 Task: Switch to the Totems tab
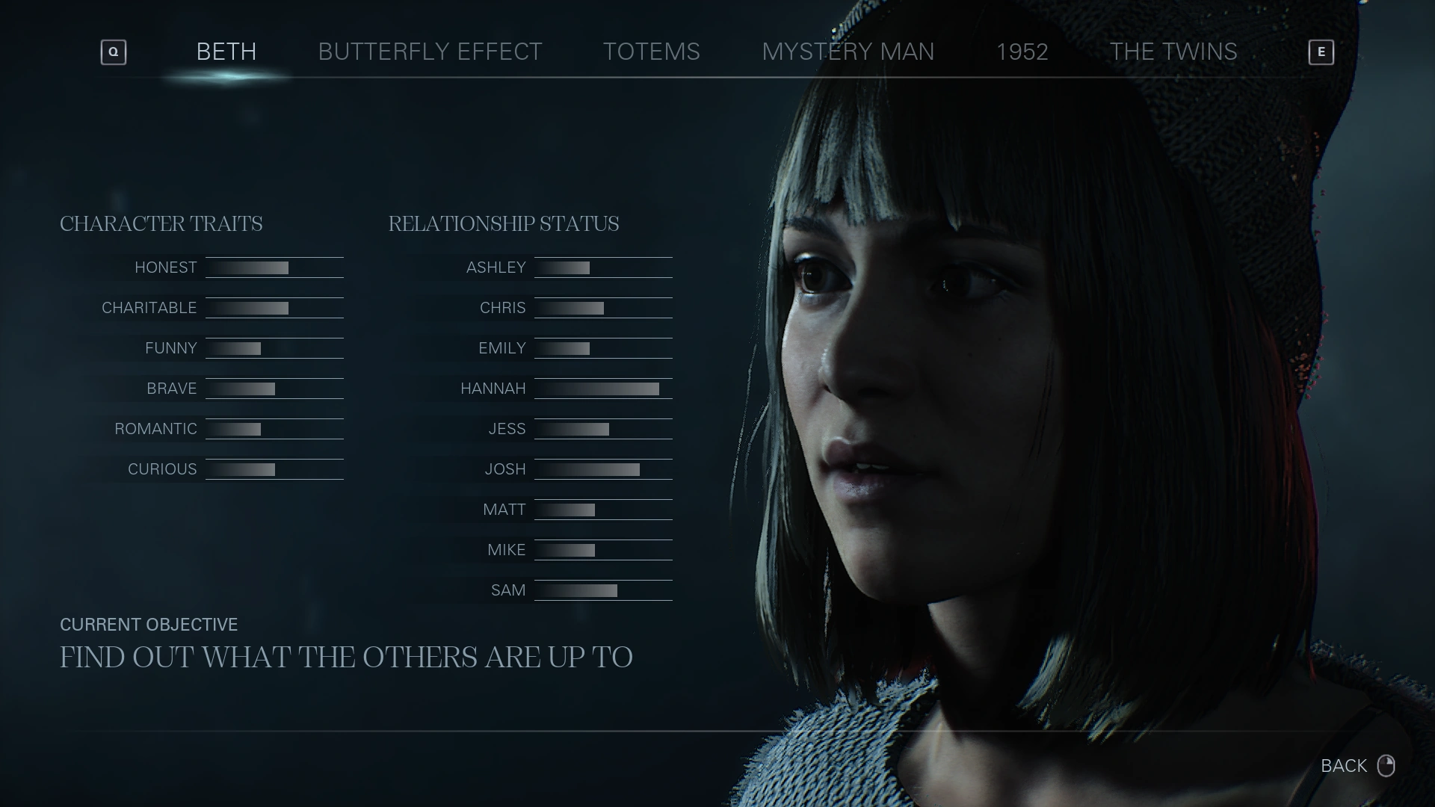point(651,52)
